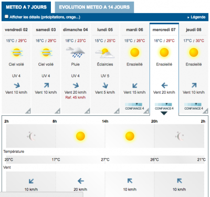Click the veiled sun icon for samedi 03
Screen dimensions: 210x197
[x=46, y=52]
